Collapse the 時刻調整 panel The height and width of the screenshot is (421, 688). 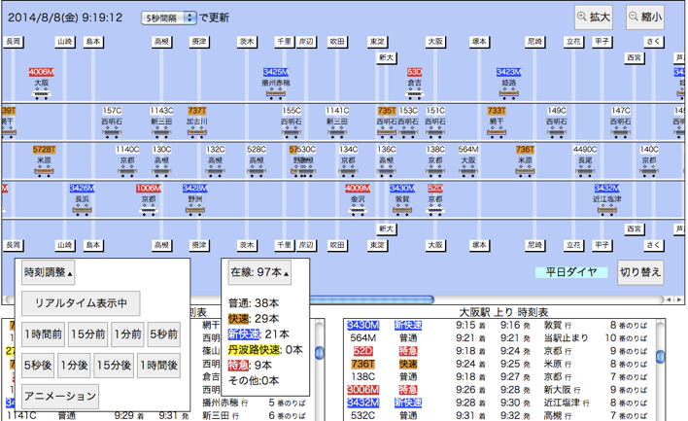(x=49, y=273)
